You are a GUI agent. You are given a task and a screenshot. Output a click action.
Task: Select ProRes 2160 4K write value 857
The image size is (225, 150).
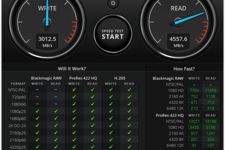pyautogui.click(x=194, y=133)
